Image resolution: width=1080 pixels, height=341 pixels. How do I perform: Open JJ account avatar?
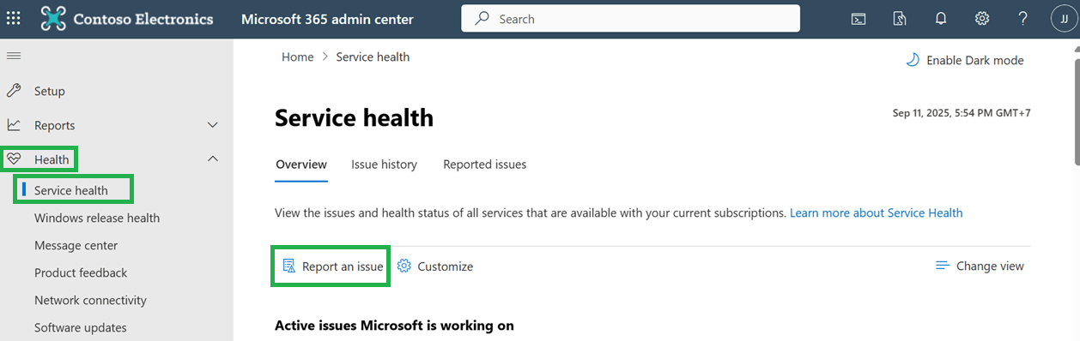click(1065, 19)
